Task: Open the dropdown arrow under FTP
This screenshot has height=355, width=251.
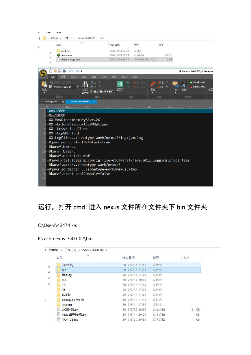Action: click(175, 93)
